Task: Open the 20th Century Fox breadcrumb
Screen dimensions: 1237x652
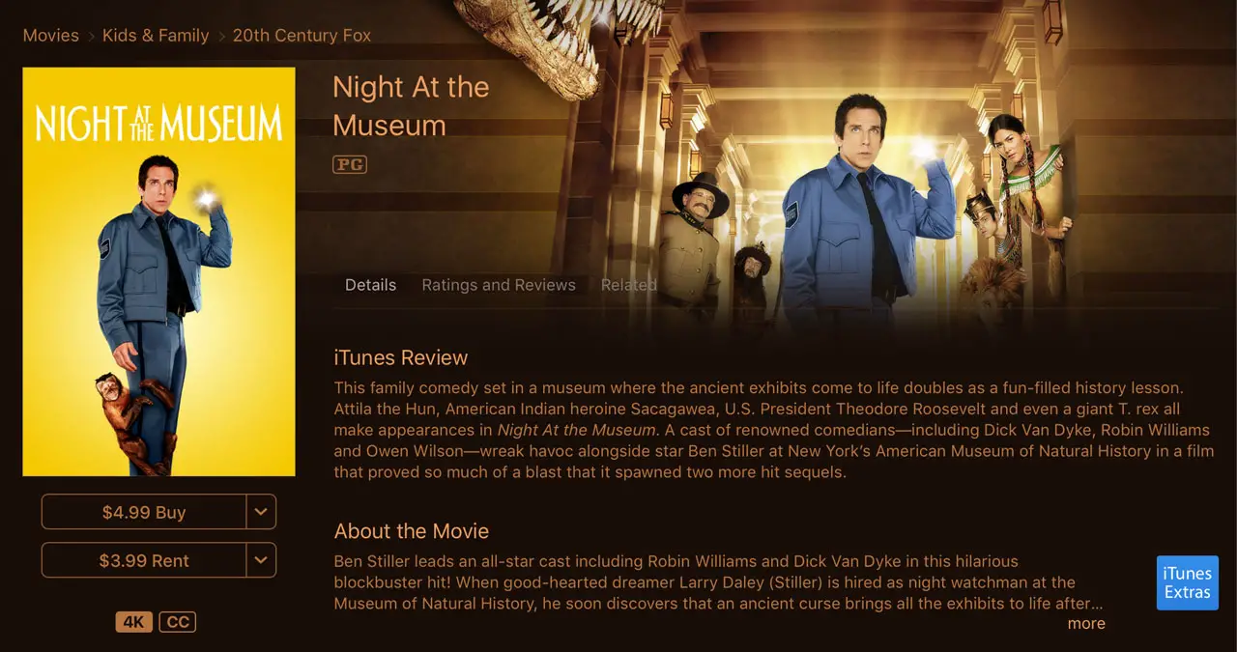Action: coord(302,36)
